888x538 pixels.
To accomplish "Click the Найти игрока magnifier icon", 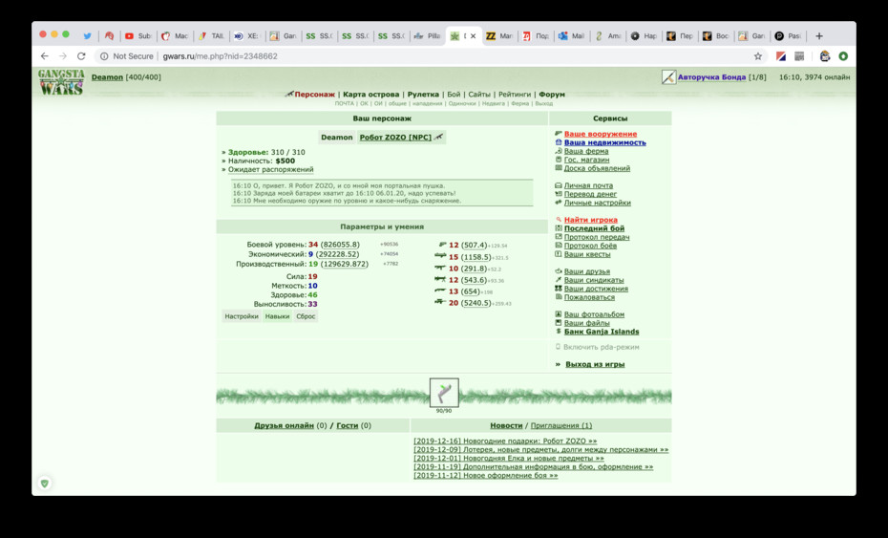I will 559,220.
